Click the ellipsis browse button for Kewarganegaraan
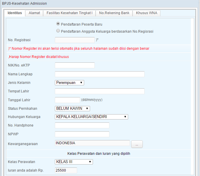 tap(137, 144)
